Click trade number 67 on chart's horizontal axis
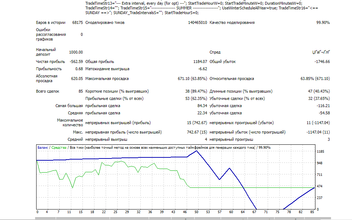The width and height of the screenshot is (352, 220). point(254,212)
